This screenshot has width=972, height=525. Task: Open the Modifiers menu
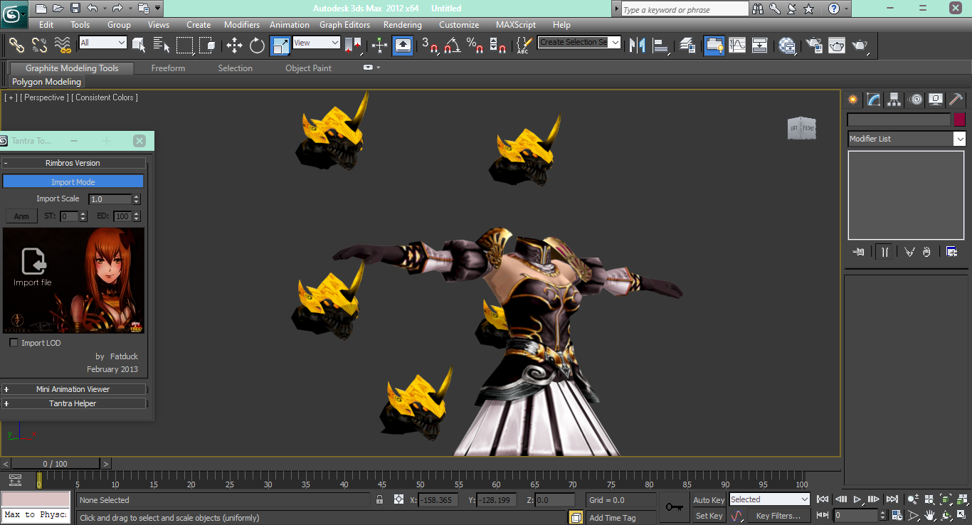pyautogui.click(x=242, y=24)
